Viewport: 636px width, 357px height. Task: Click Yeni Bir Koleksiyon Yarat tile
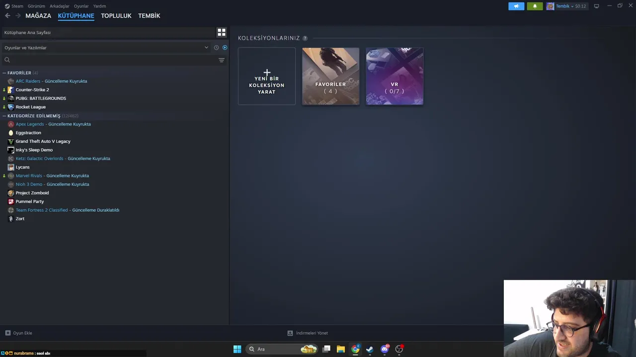(267, 76)
